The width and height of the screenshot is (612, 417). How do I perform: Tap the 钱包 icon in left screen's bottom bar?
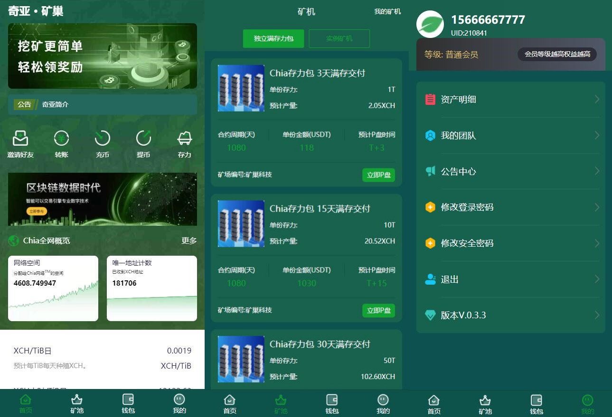[x=128, y=399]
